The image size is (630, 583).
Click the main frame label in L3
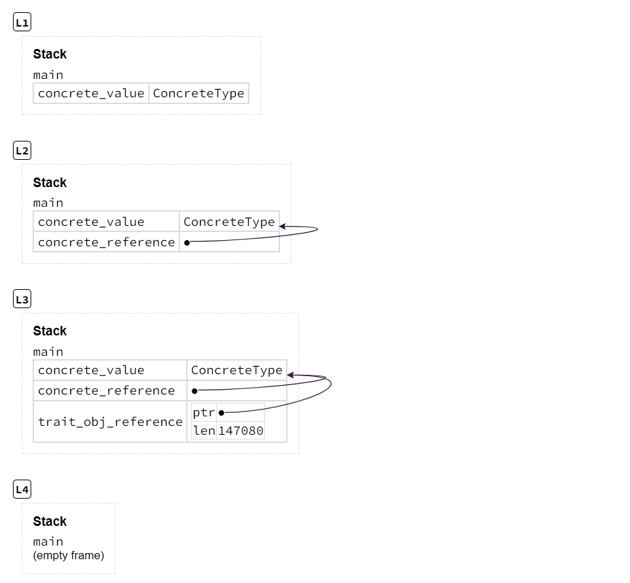click(x=48, y=352)
